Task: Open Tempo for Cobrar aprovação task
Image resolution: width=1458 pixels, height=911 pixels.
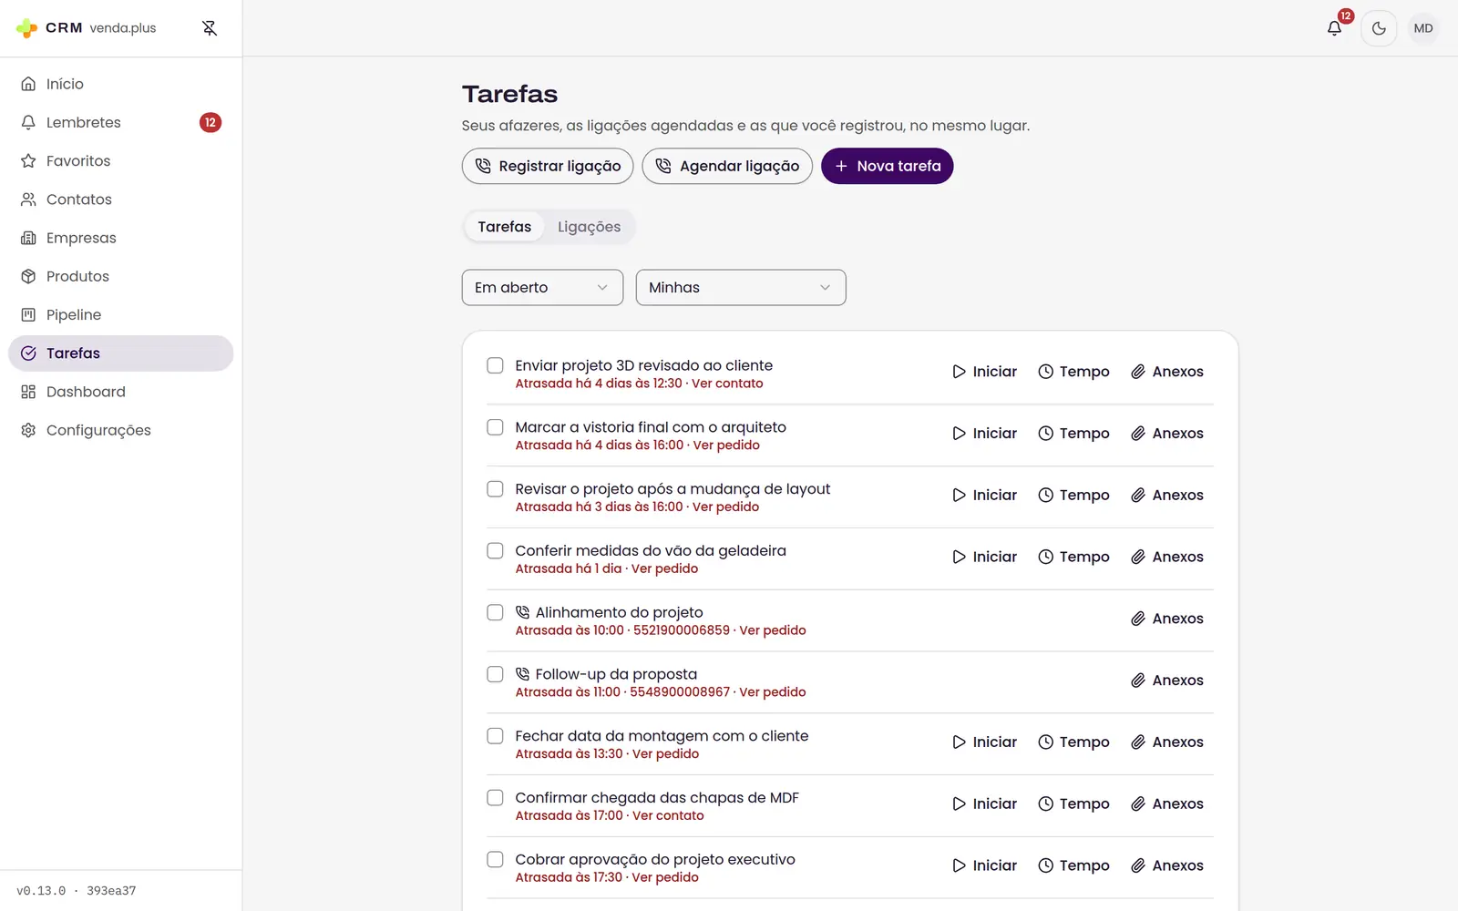Action: click(1073, 865)
